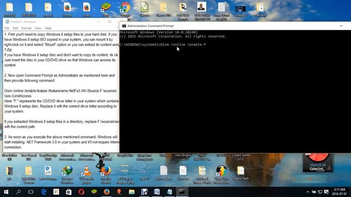The image size is (351, 197).
Task: Select the VLC media player desktop shortcut
Action: [87, 175]
